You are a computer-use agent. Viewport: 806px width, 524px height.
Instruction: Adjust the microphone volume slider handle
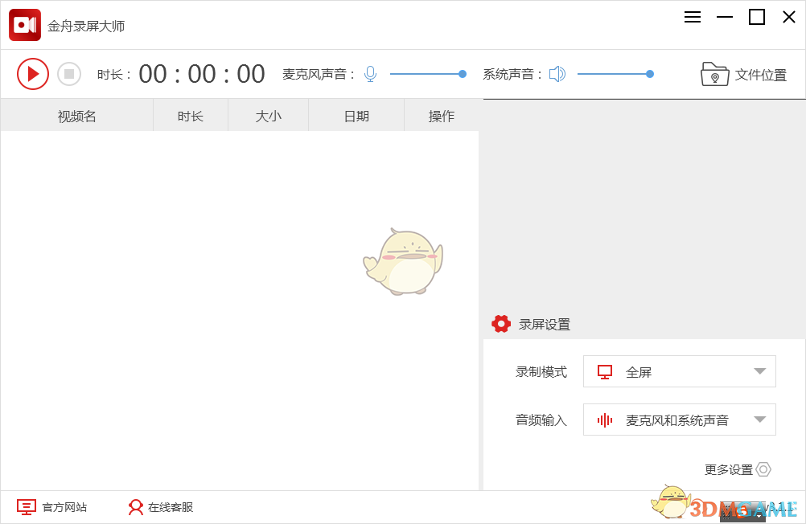[x=463, y=73]
